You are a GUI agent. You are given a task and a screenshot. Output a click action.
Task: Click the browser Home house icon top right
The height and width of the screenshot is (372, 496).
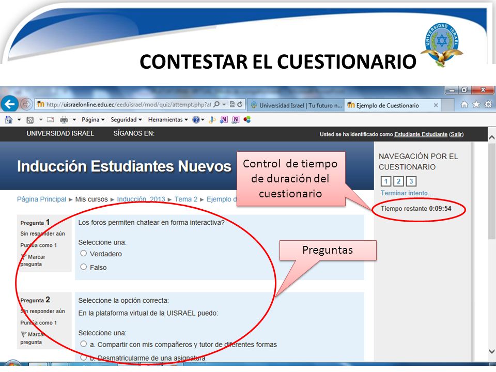click(x=464, y=104)
